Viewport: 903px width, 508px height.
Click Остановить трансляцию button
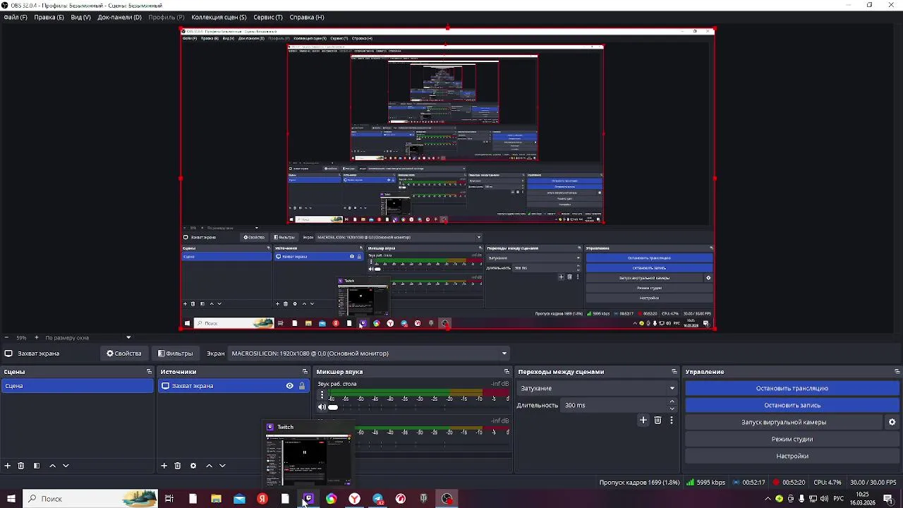pos(792,388)
